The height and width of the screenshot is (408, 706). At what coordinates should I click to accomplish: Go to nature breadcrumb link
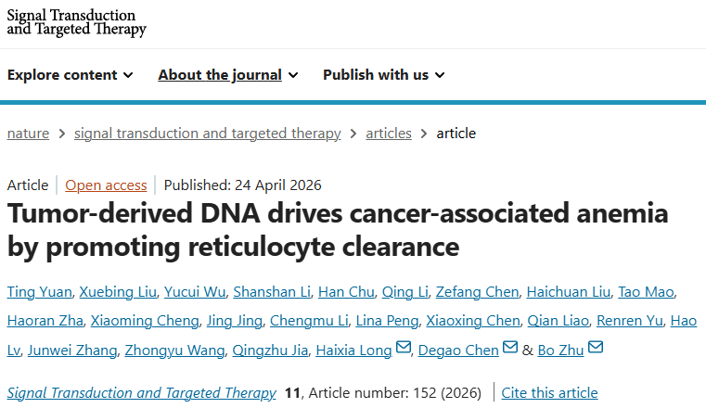pos(28,134)
